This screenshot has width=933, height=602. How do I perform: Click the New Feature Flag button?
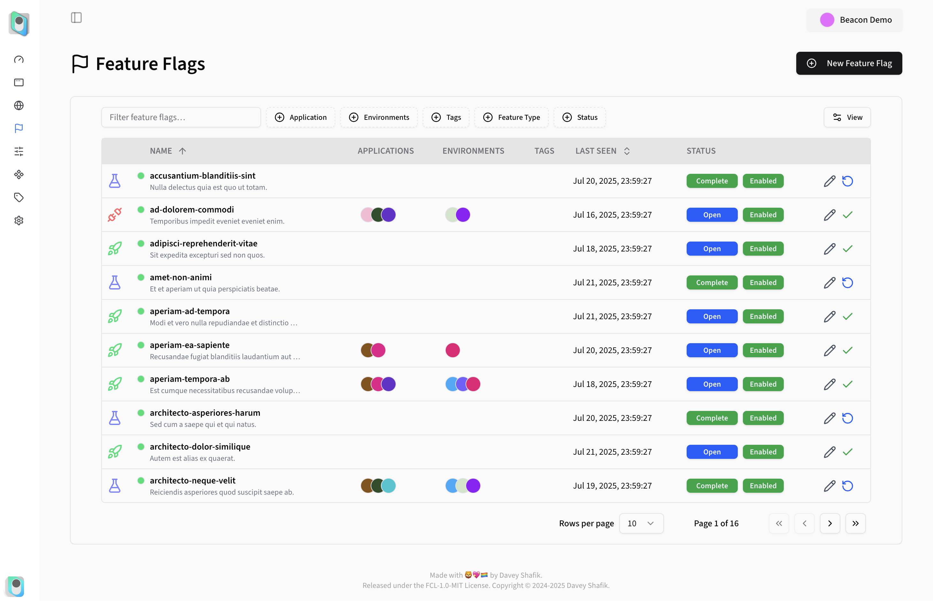849,63
